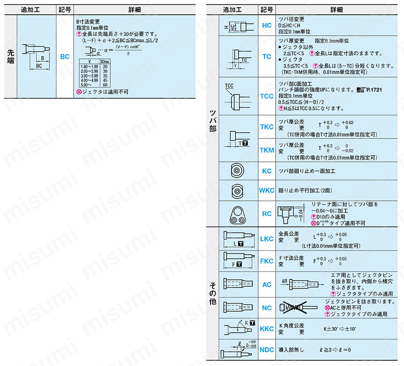
Task: Select the RC code label
Action: (267, 214)
